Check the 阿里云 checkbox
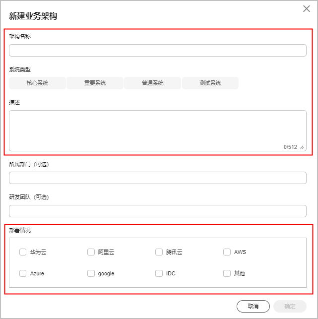The image size is (318, 319). pos(91,252)
